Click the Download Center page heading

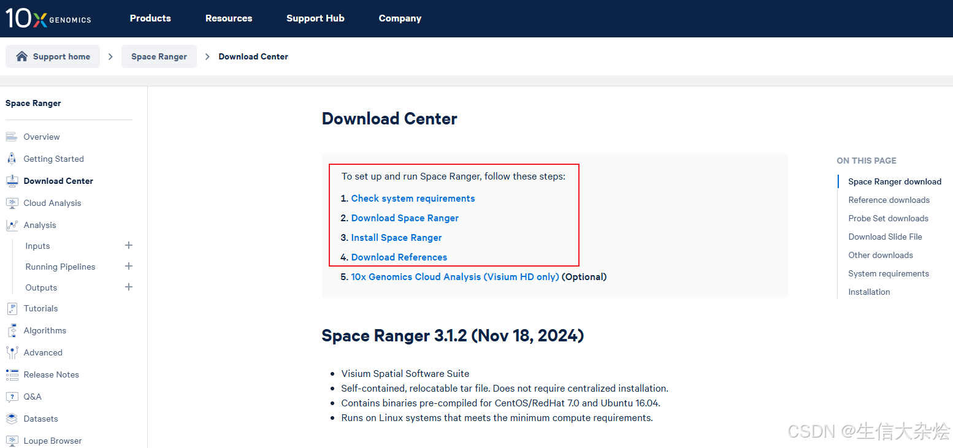click(389, 119)
